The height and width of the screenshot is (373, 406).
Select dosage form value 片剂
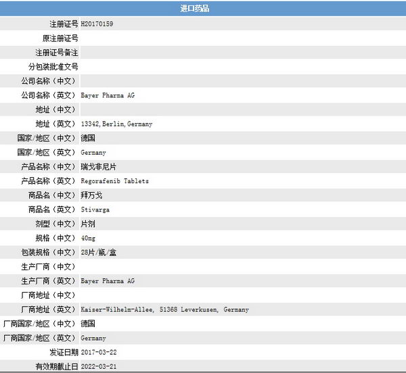click(x=88, y=224)
